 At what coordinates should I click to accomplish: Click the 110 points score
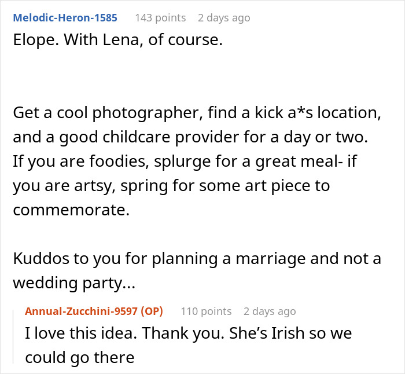(206, 311)
